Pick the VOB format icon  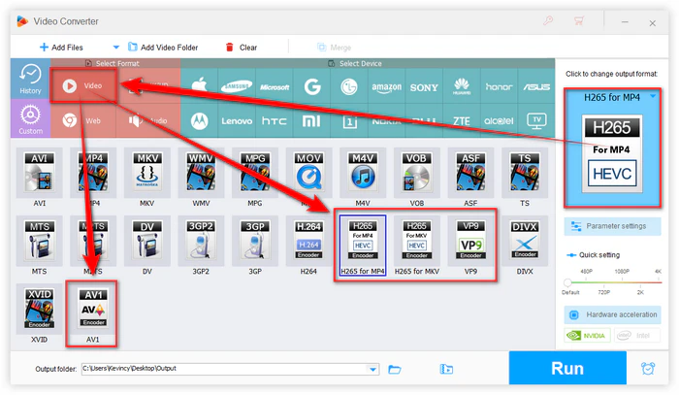point(416,173)
